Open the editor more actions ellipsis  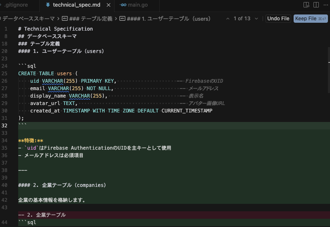coord(325,5)
